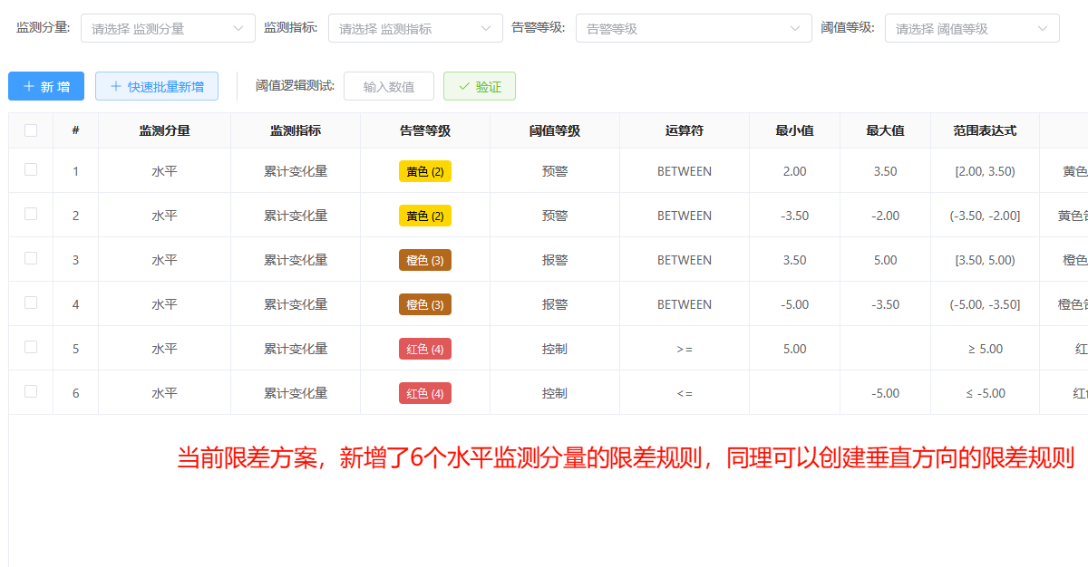
Task: Click the 橙色 (3) tag in row 3
Action: (424, 260)
